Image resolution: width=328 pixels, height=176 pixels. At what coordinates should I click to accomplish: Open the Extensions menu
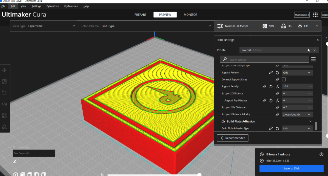coord(52,6)
